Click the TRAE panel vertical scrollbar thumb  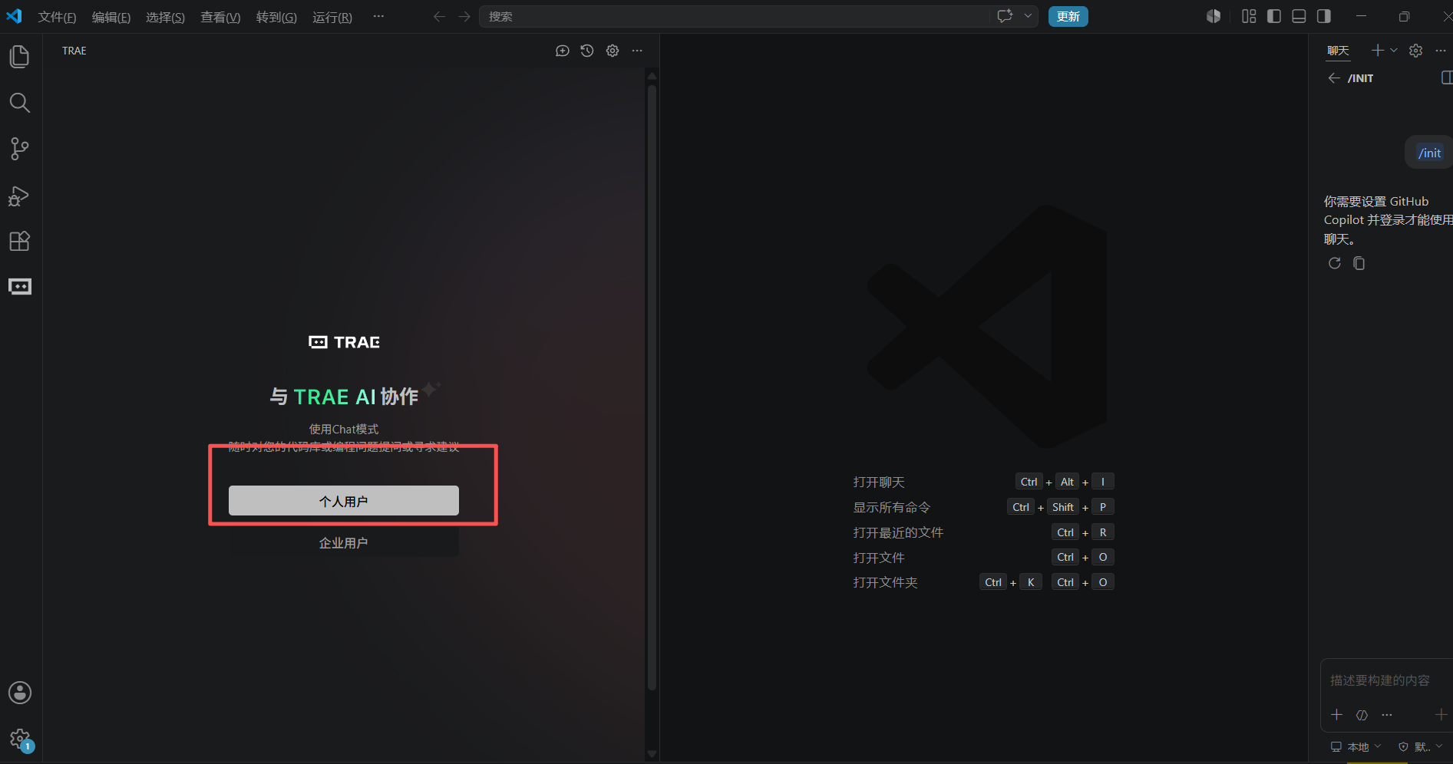coord(652,387)
